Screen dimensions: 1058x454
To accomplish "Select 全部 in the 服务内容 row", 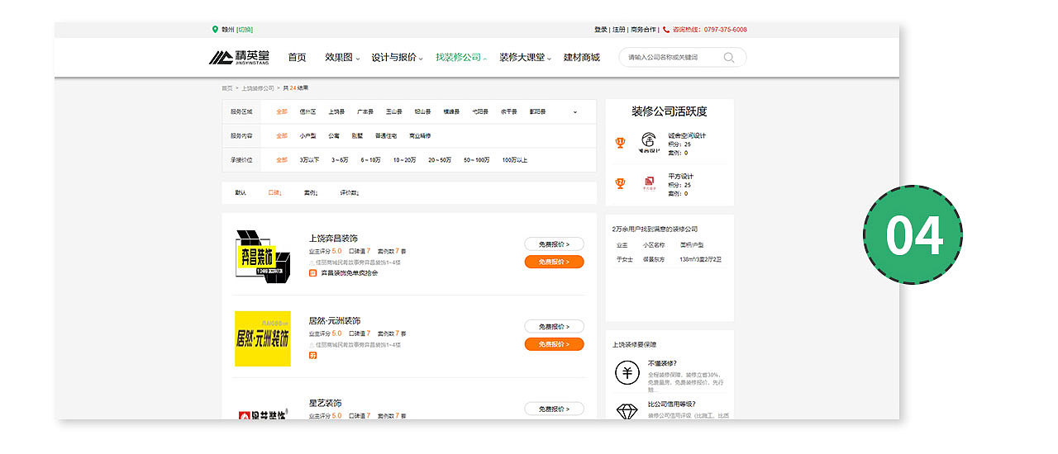I will [x=282, y=135].
